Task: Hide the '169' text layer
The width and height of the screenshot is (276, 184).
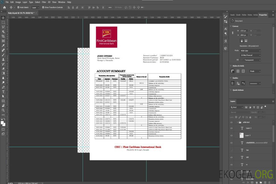Action: (232, 157)
